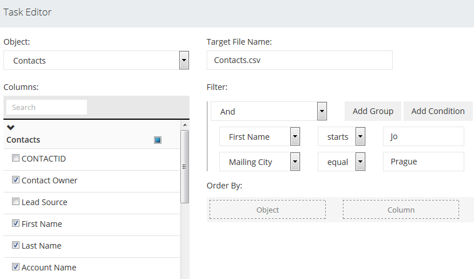474x279 pixels.
Task: Collapse the Contacts group chevron
Action: click(10, 127)
